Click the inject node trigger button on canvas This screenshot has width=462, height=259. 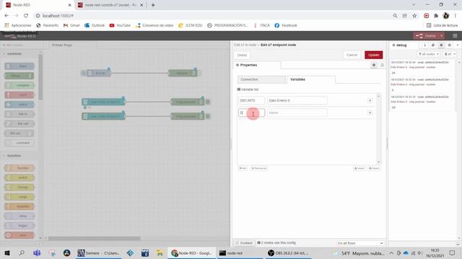tap(84, 73)
